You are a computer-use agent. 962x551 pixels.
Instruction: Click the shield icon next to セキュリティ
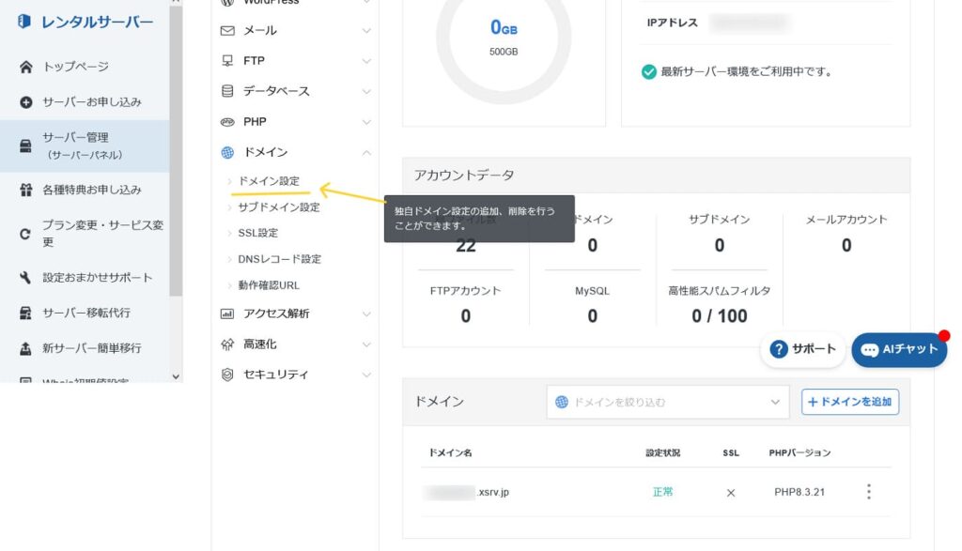click(x=227, y=375)
